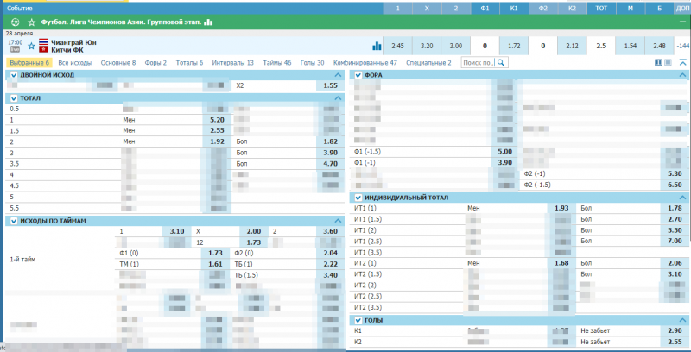Toggle the ФОРА section checkbox
This screenshot has height=352, width=691.
click(x=358, y=75)
